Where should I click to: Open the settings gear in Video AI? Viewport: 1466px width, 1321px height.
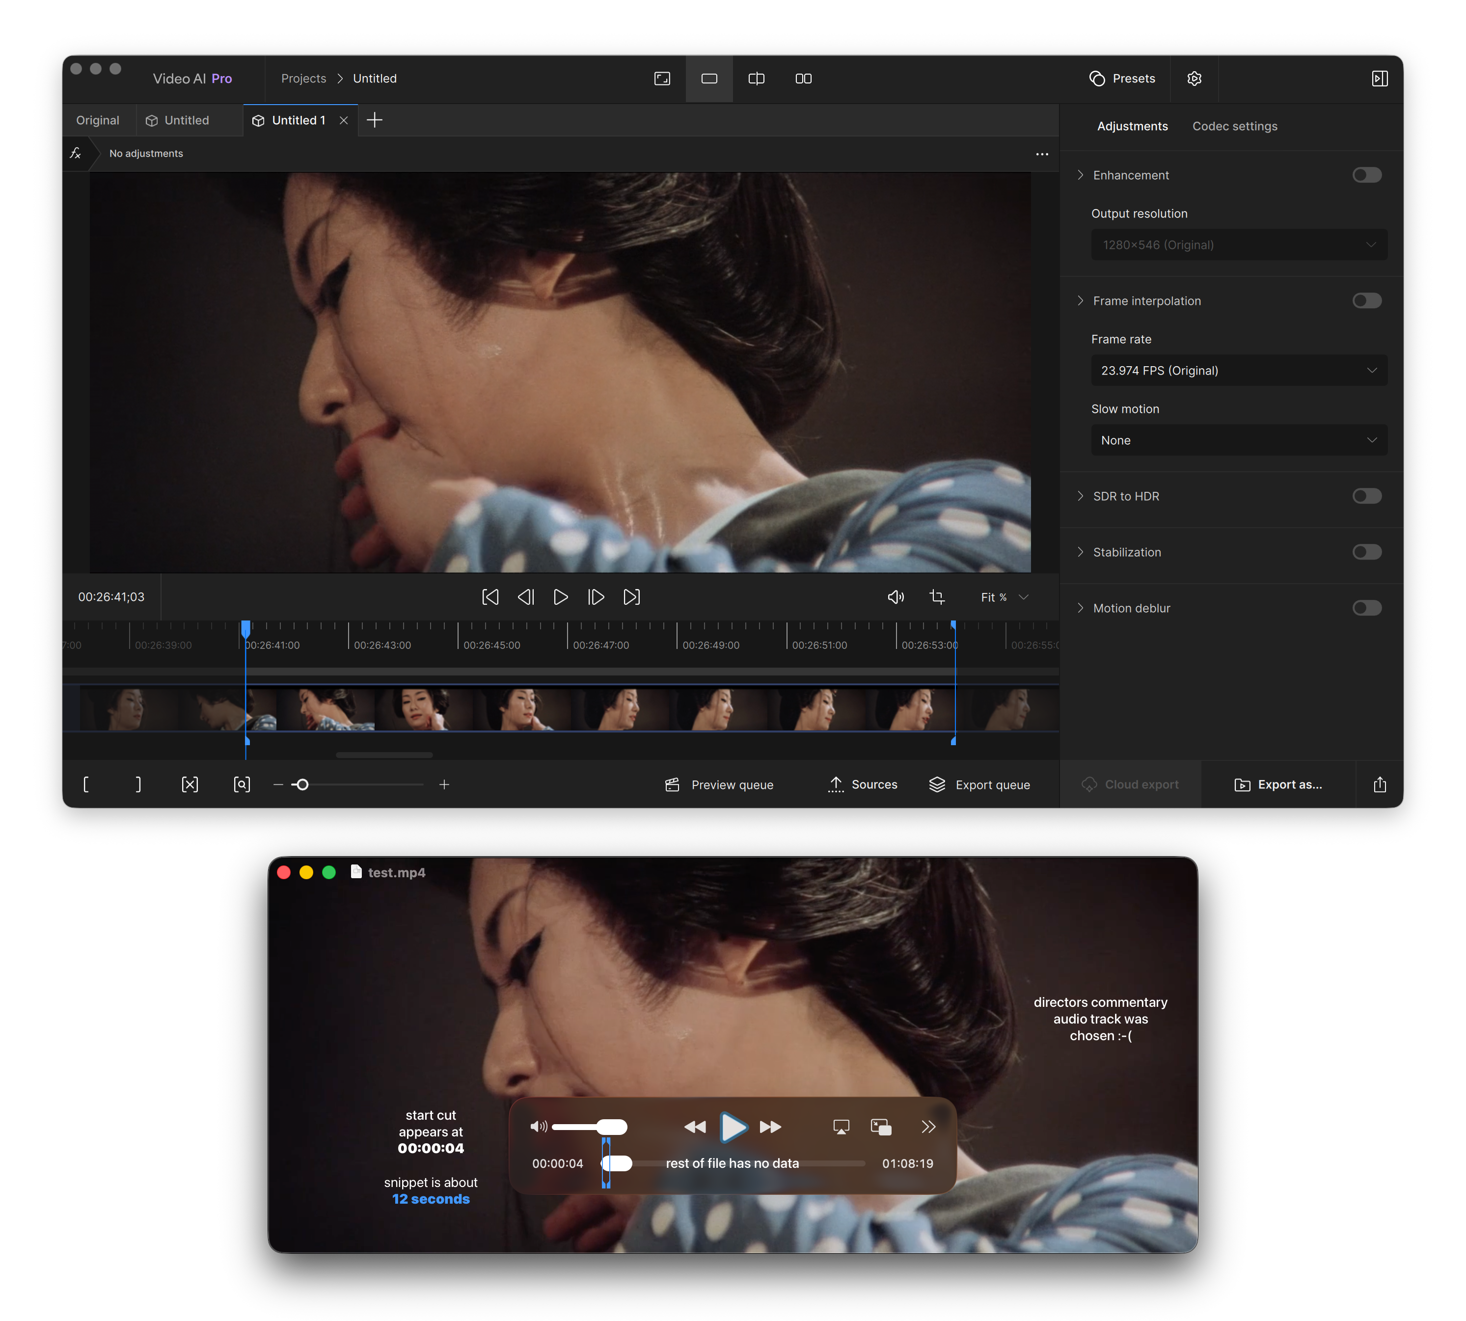tap(1194, 79)
